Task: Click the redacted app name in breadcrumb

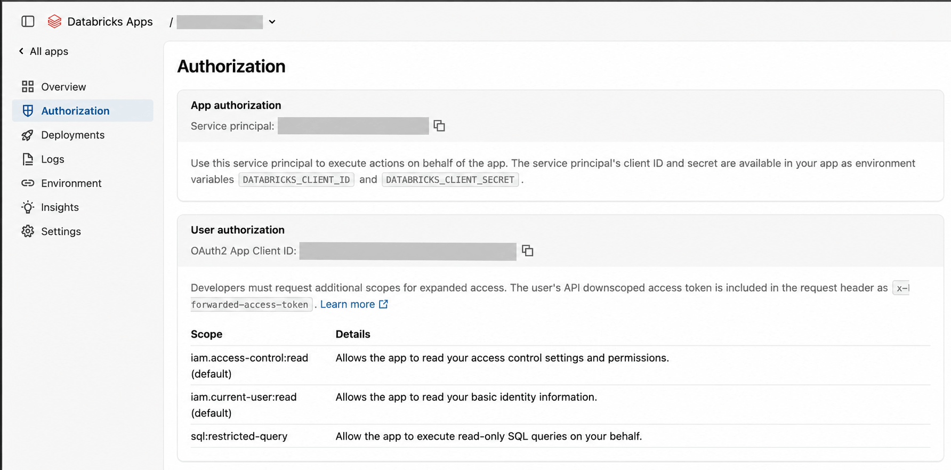Action: click(x=220, y=22)
